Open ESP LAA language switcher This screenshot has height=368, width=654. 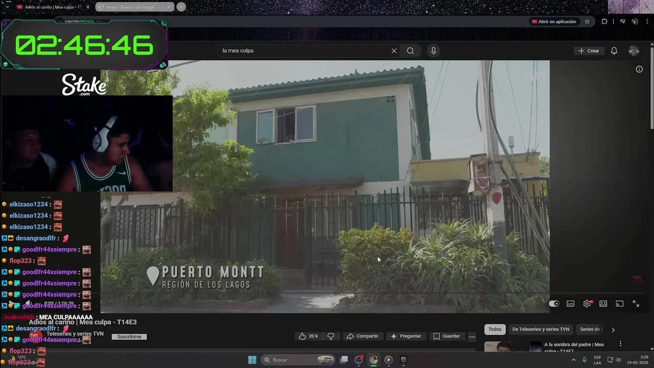[597, 360]
